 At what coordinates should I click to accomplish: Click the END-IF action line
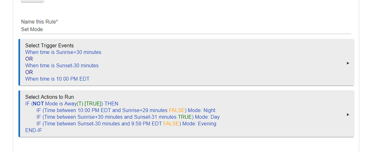[33, 131]
